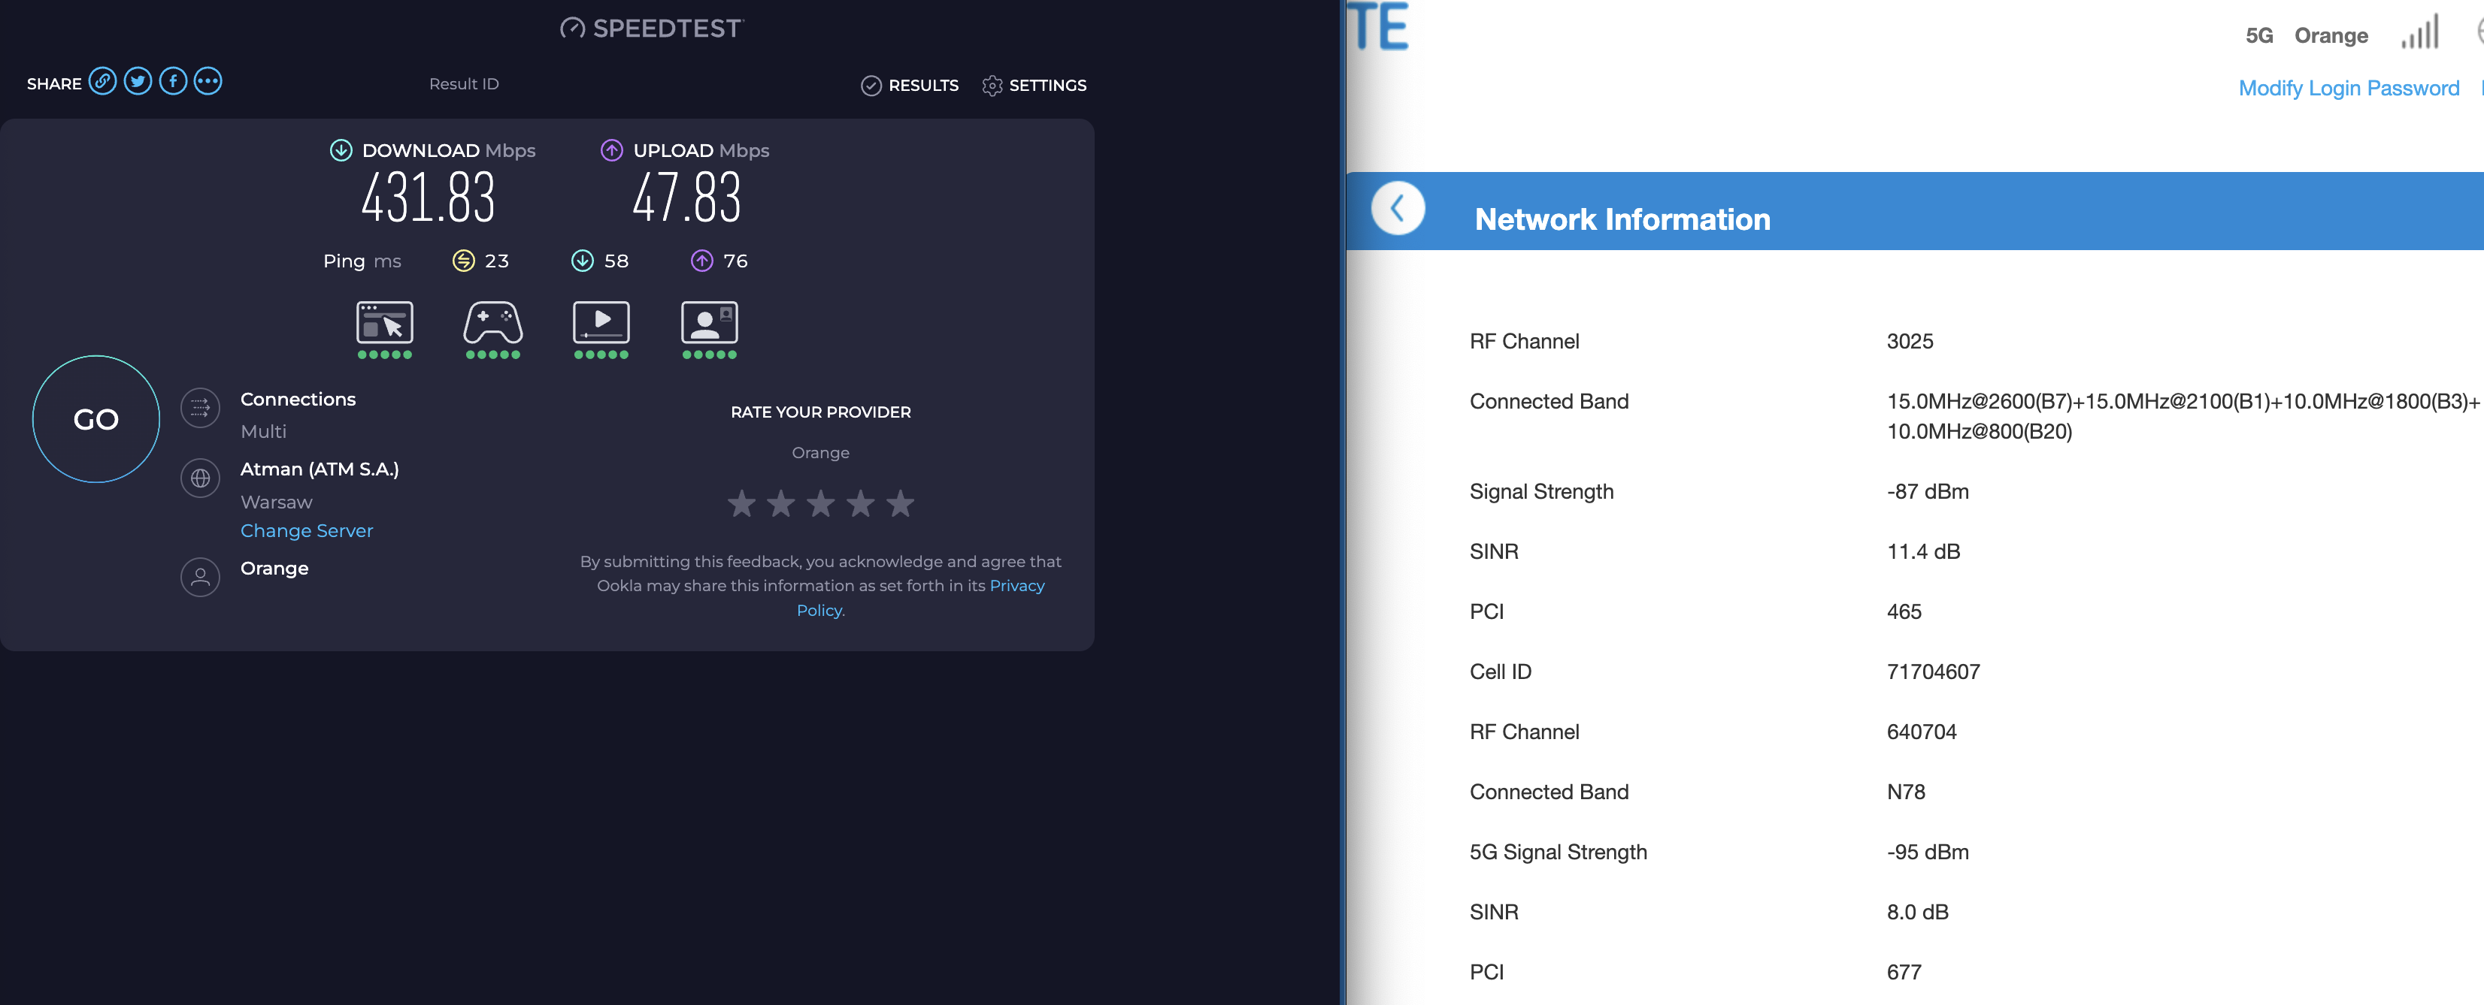Go back with the Network Information arrow
Image resolution: width=2484 pixels, height=1005 pixels.
click(1397, 208)
